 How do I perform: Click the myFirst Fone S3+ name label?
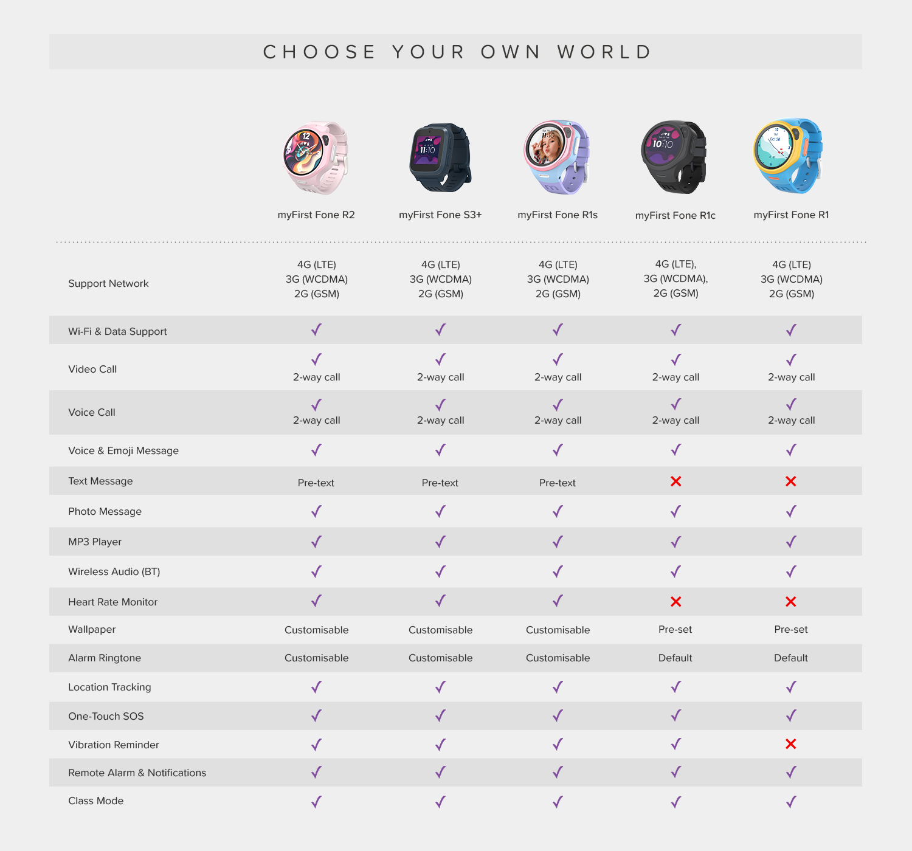point(440,215)
